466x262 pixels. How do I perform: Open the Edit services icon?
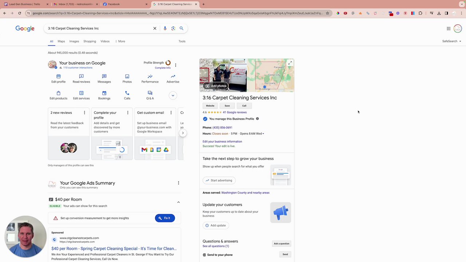pyautogui.click(x=81, y=93)
